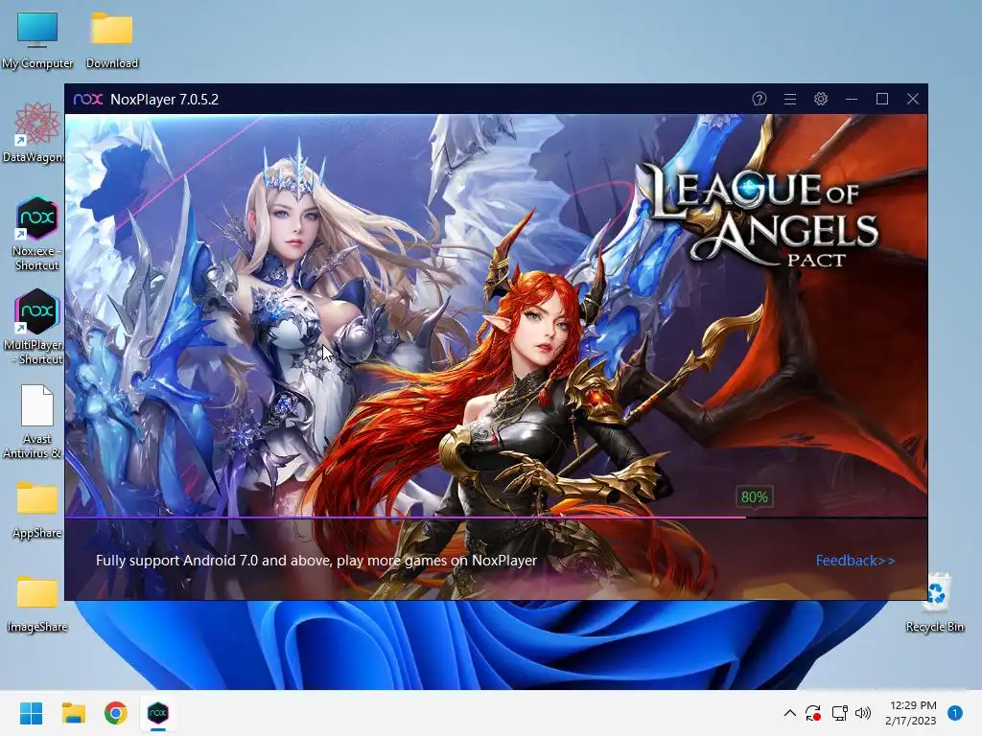
Task: Click the sync status tray icon
Action: tap(813, 713)
